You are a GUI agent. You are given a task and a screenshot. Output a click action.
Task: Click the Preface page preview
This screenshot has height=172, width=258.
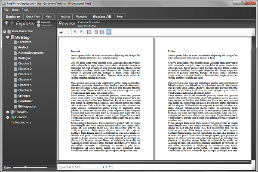(203, 98)
